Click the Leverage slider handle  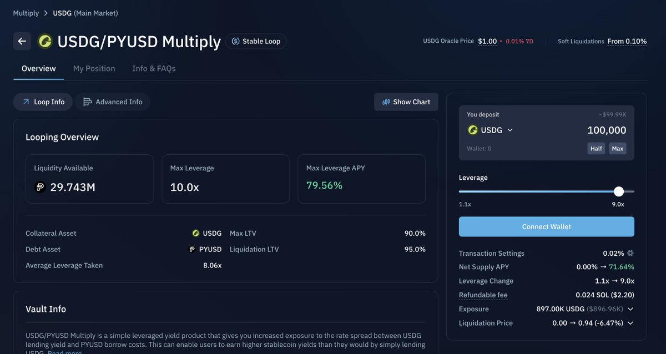619,191
